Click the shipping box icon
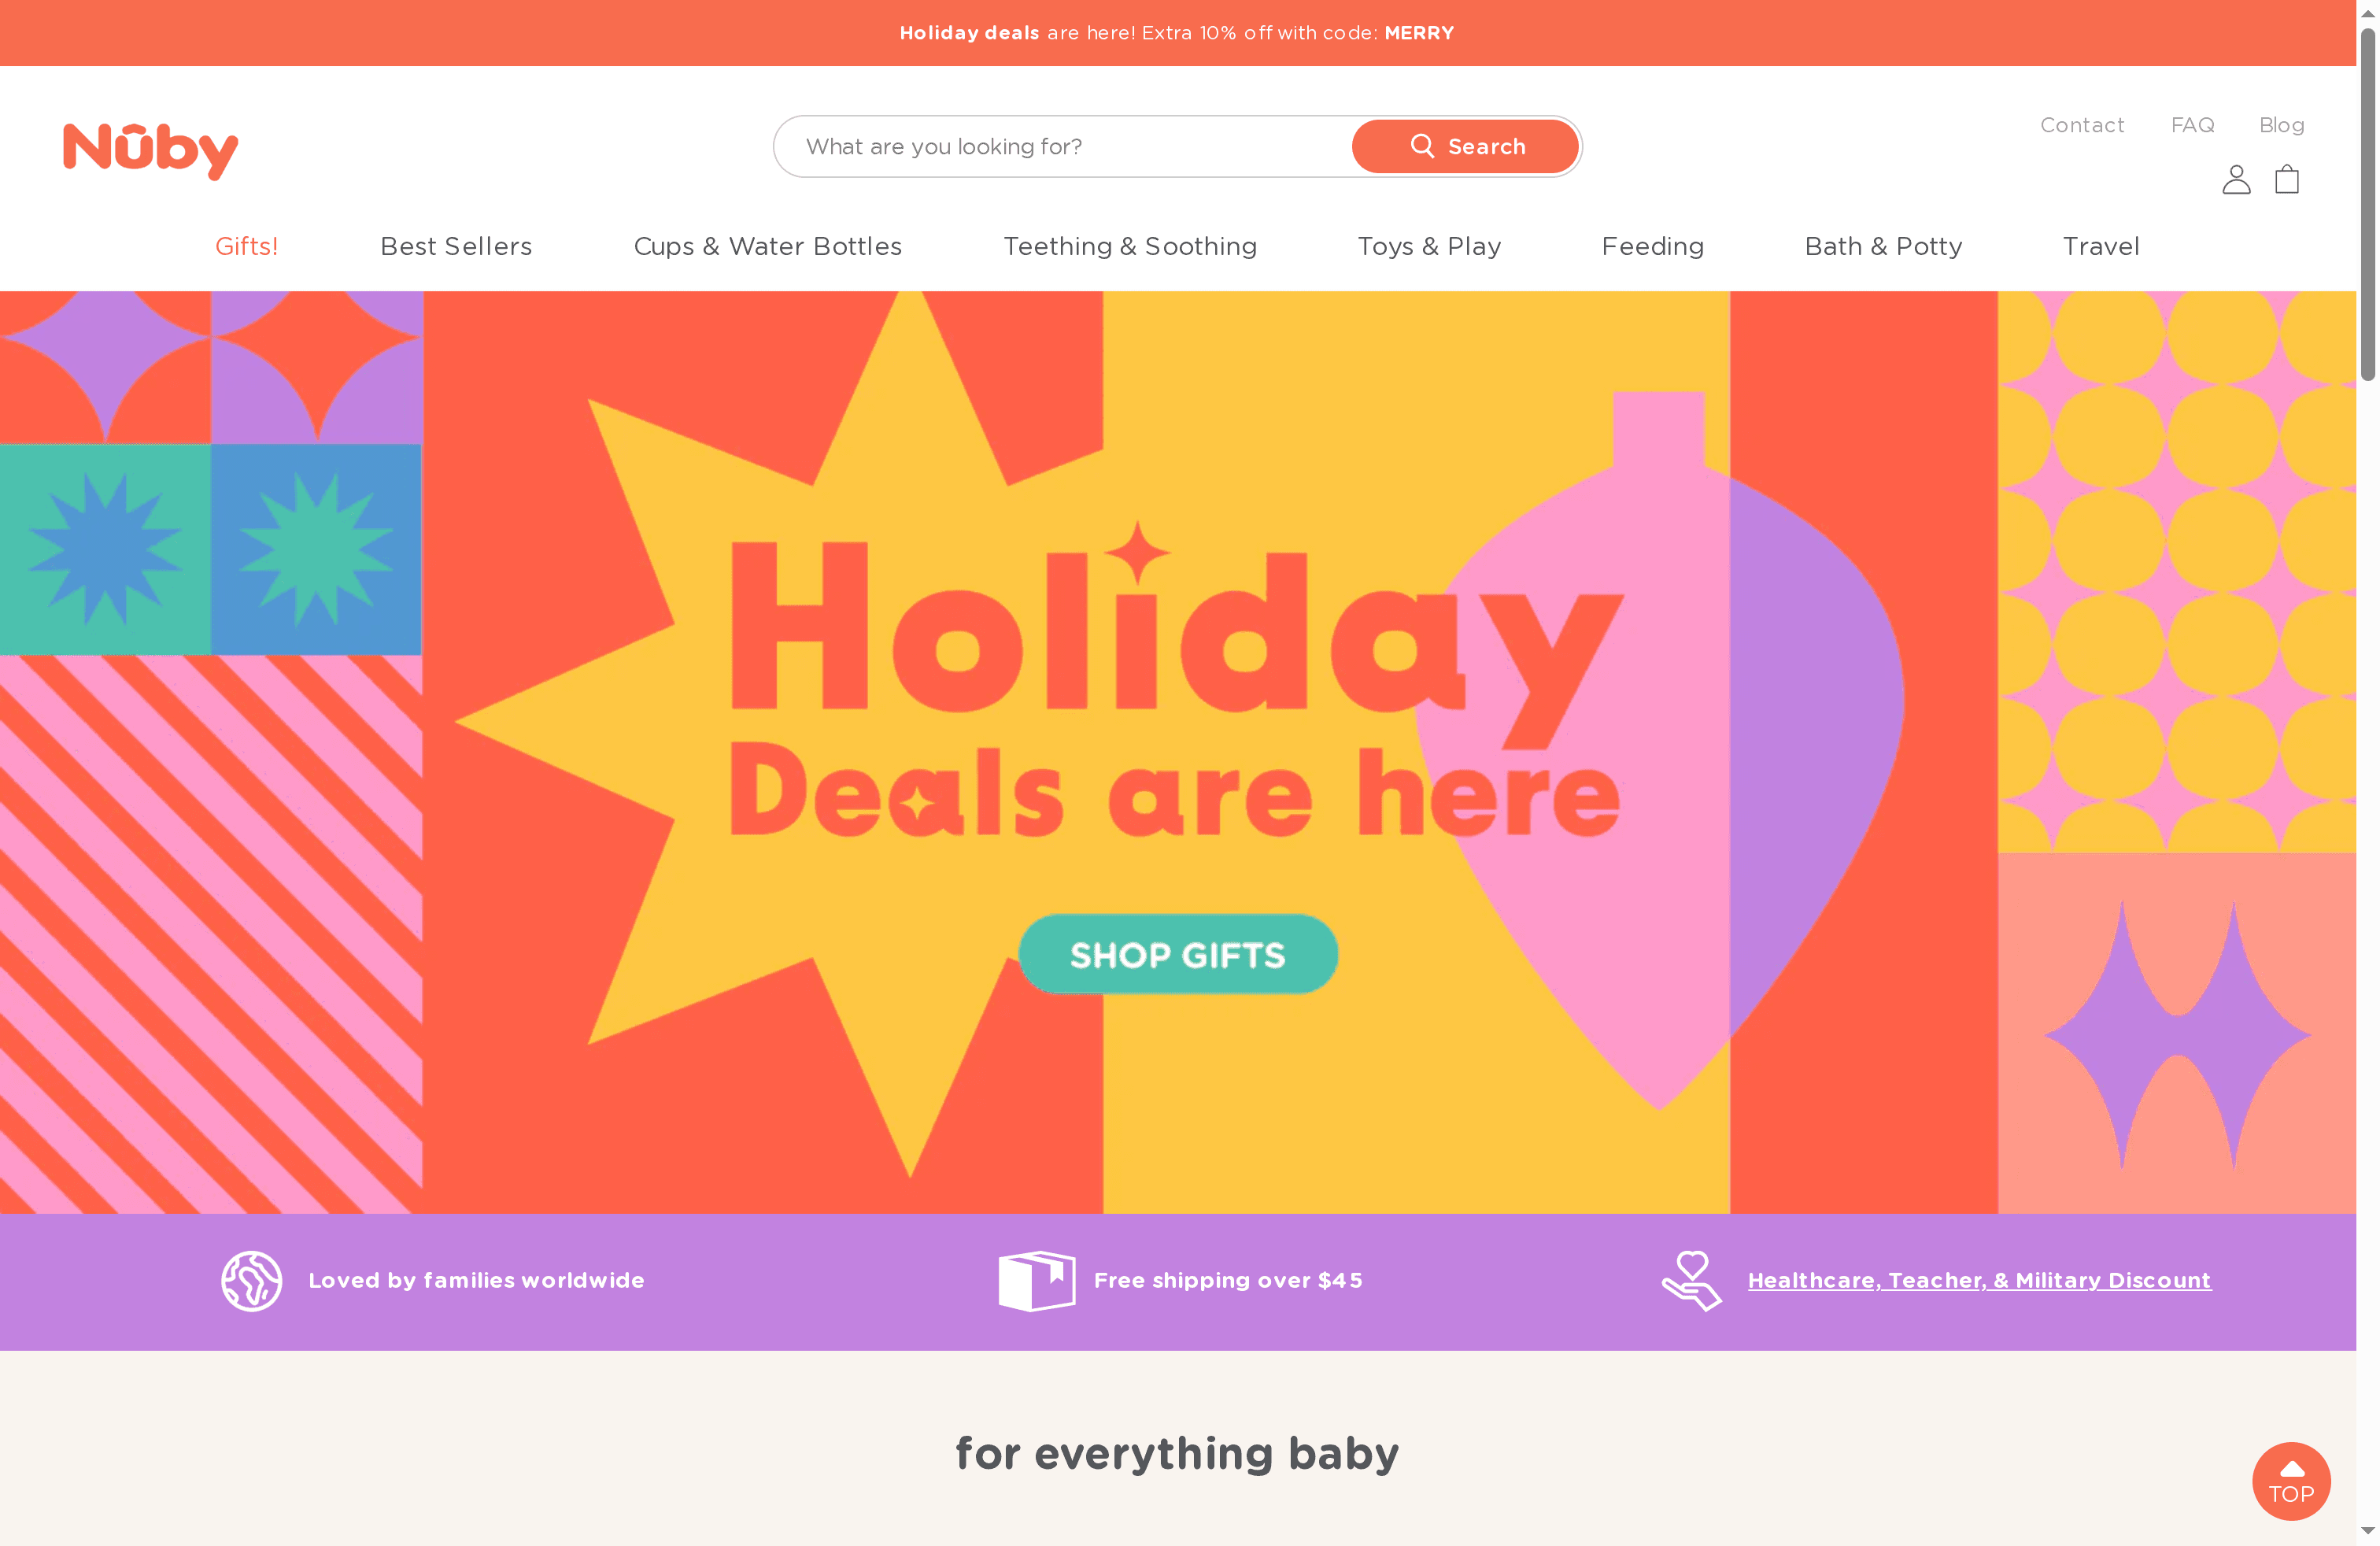The width and height of the screenshot is (2380, 1546). 1037,1280
